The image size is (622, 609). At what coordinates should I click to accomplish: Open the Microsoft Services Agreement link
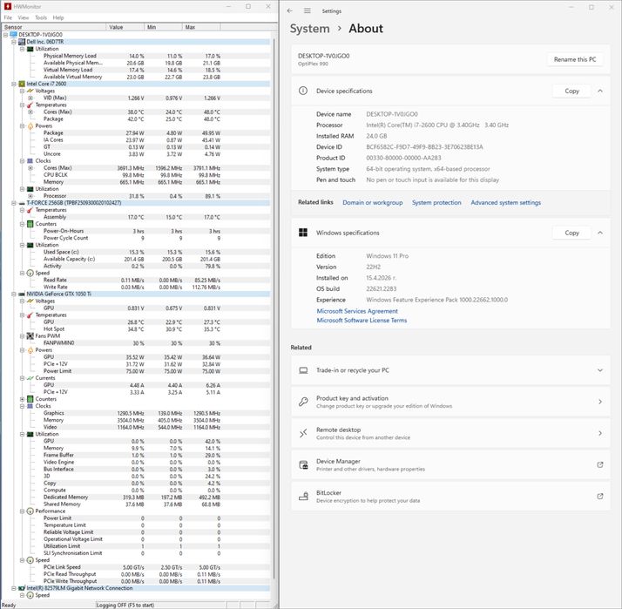point(357,311)
